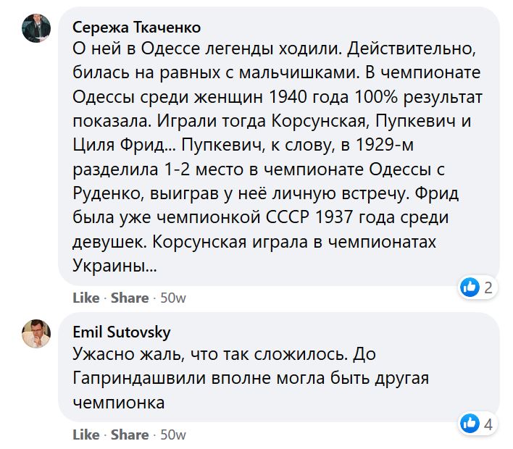Open reaction count 4 on Sutovsky's comment
This screenshot has width=513, height=449.
(488, 424)
